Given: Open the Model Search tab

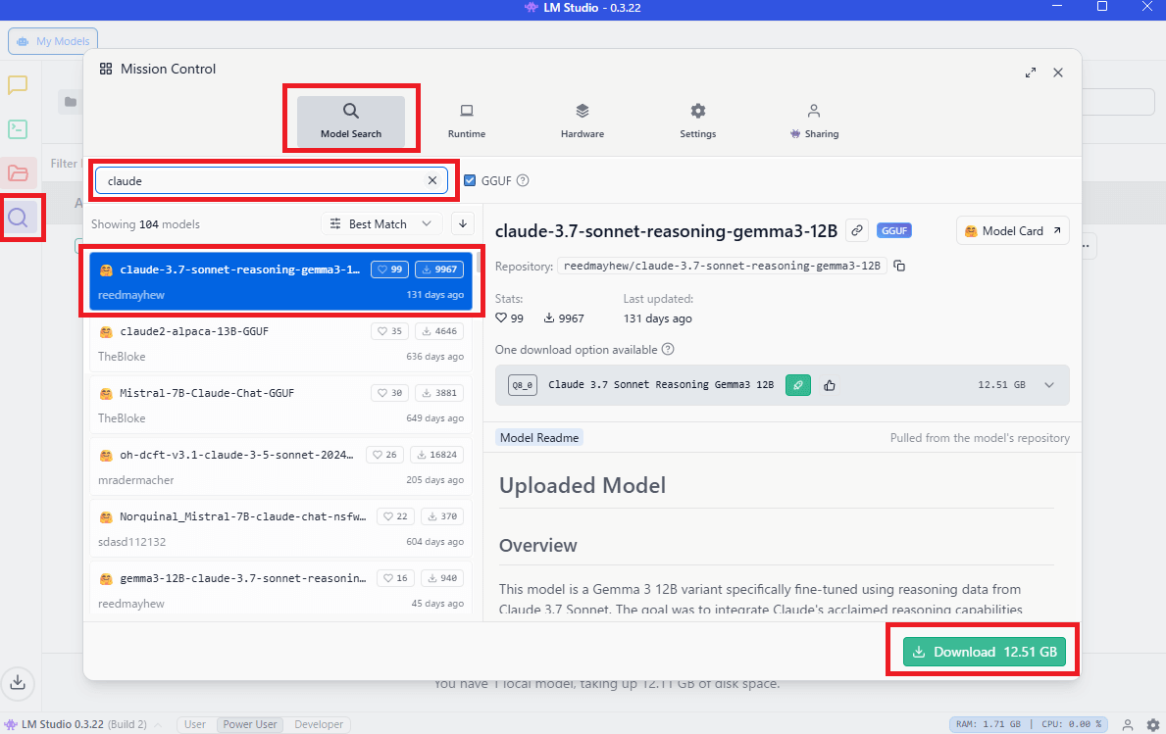Looking at the screenshot, I should click(x=351, y=122).
